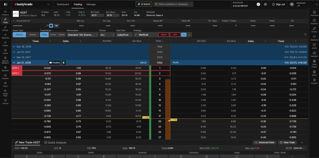Open Advanced Order
Screen dimensions: 319x158
265,142
